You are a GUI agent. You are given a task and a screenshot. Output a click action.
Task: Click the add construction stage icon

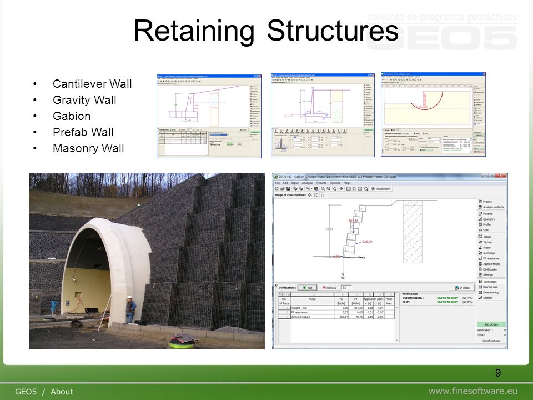pos(310,195)
